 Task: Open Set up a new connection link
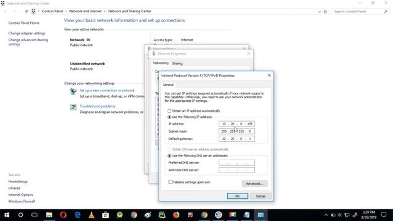[x=107, y=90]
